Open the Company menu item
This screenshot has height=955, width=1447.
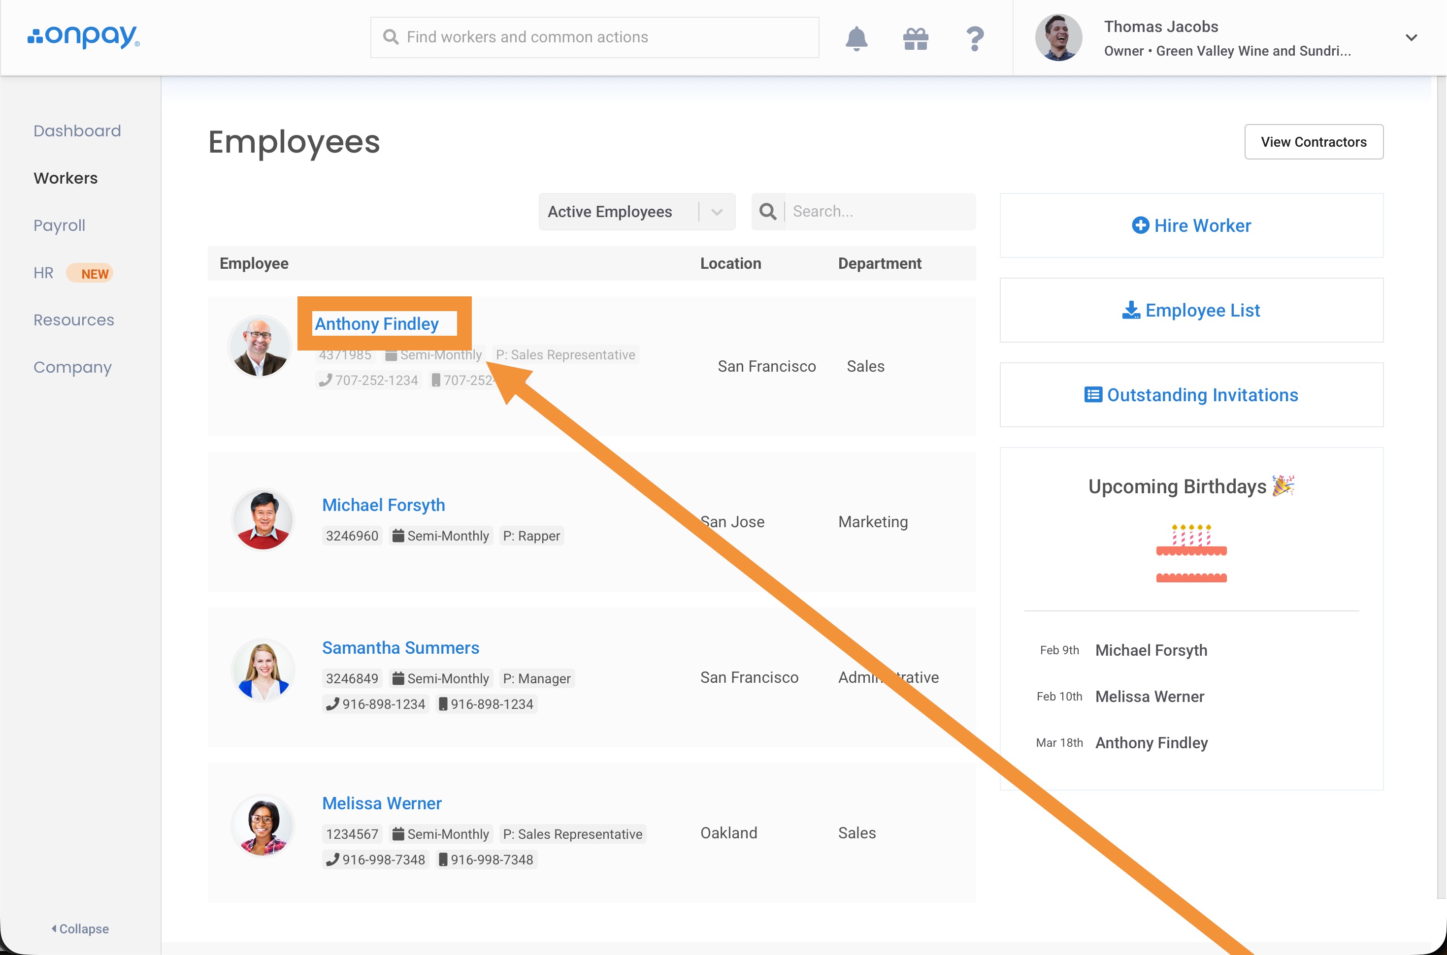click(x=72, y=367)
